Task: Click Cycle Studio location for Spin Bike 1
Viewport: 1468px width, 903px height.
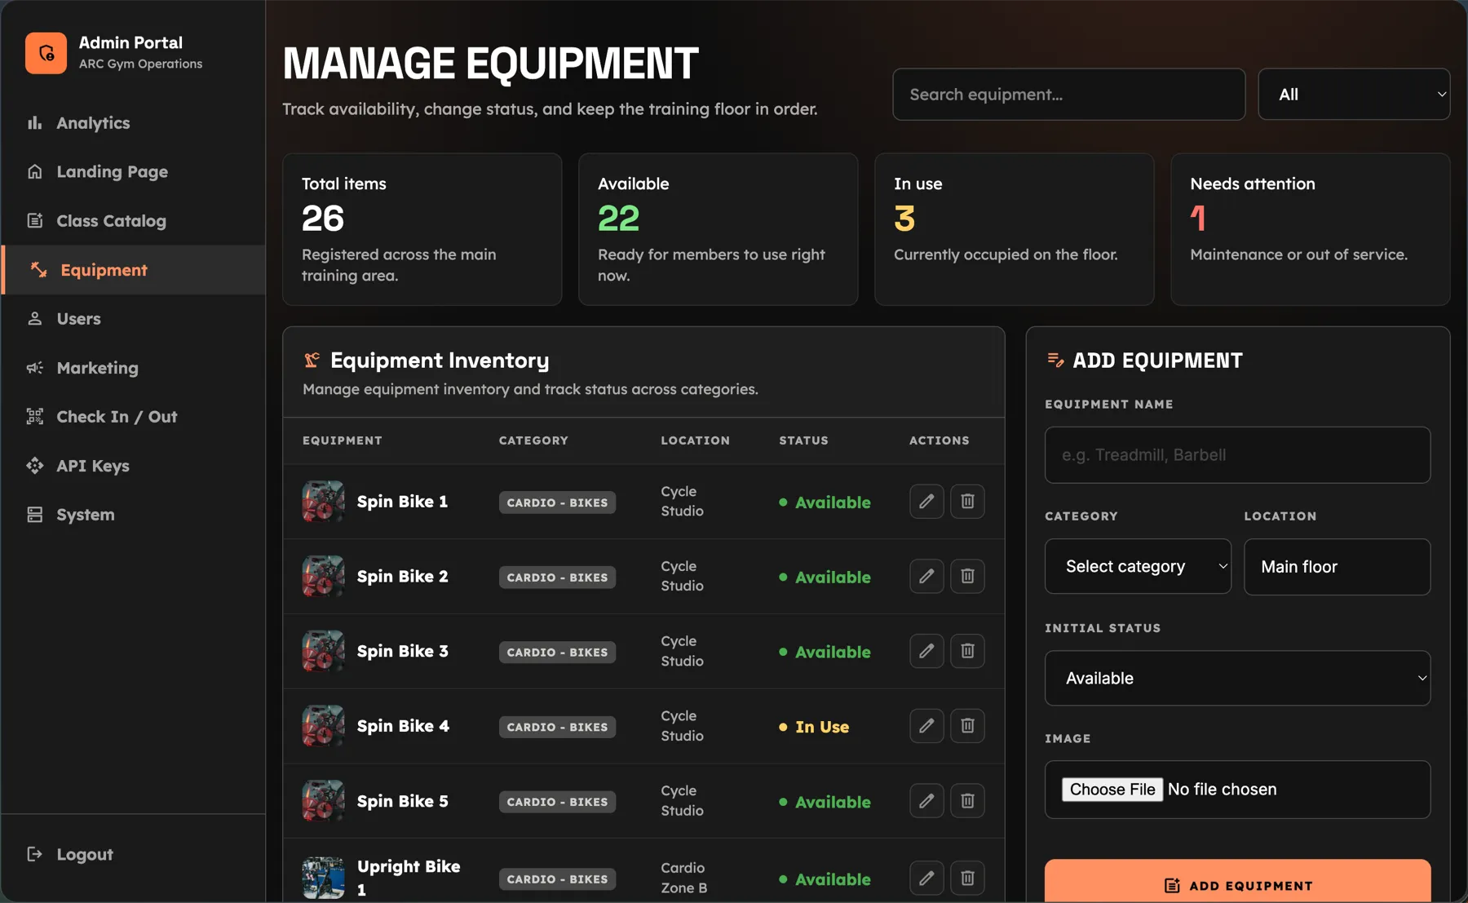Action: pyautogui.click(x=682, y=501)
